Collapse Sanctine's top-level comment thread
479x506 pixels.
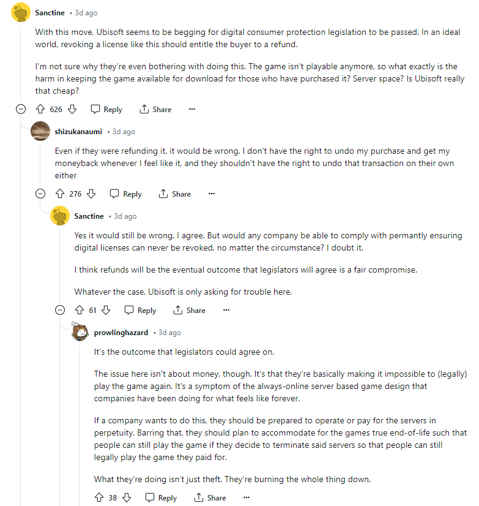(21, 110)
